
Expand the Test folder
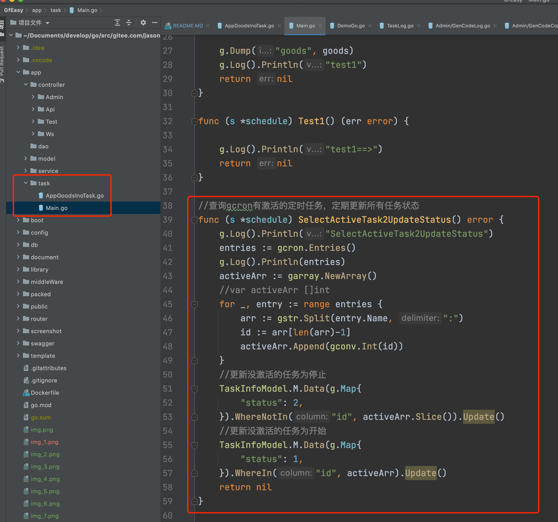(x=33, y=121)
